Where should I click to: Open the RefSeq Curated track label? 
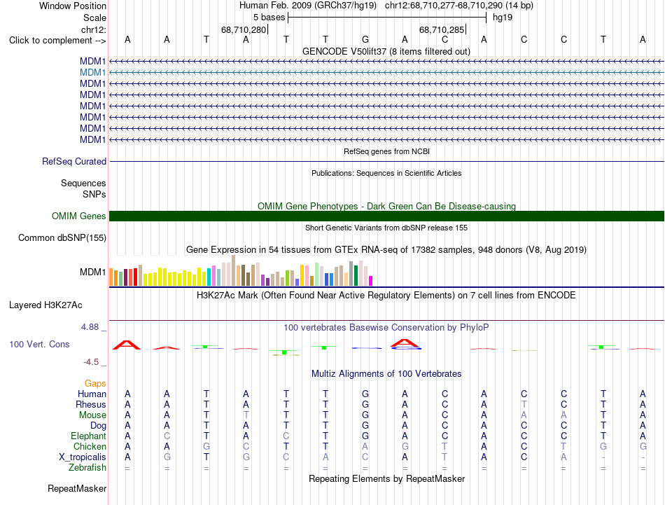click(74, 161)
